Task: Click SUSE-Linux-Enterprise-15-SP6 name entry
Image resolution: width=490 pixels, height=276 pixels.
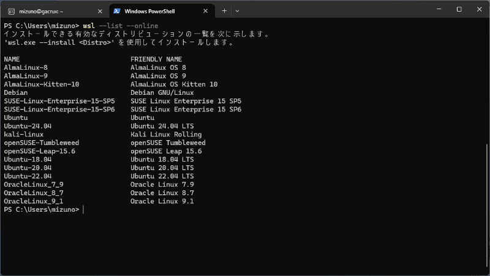Action: 59,110
